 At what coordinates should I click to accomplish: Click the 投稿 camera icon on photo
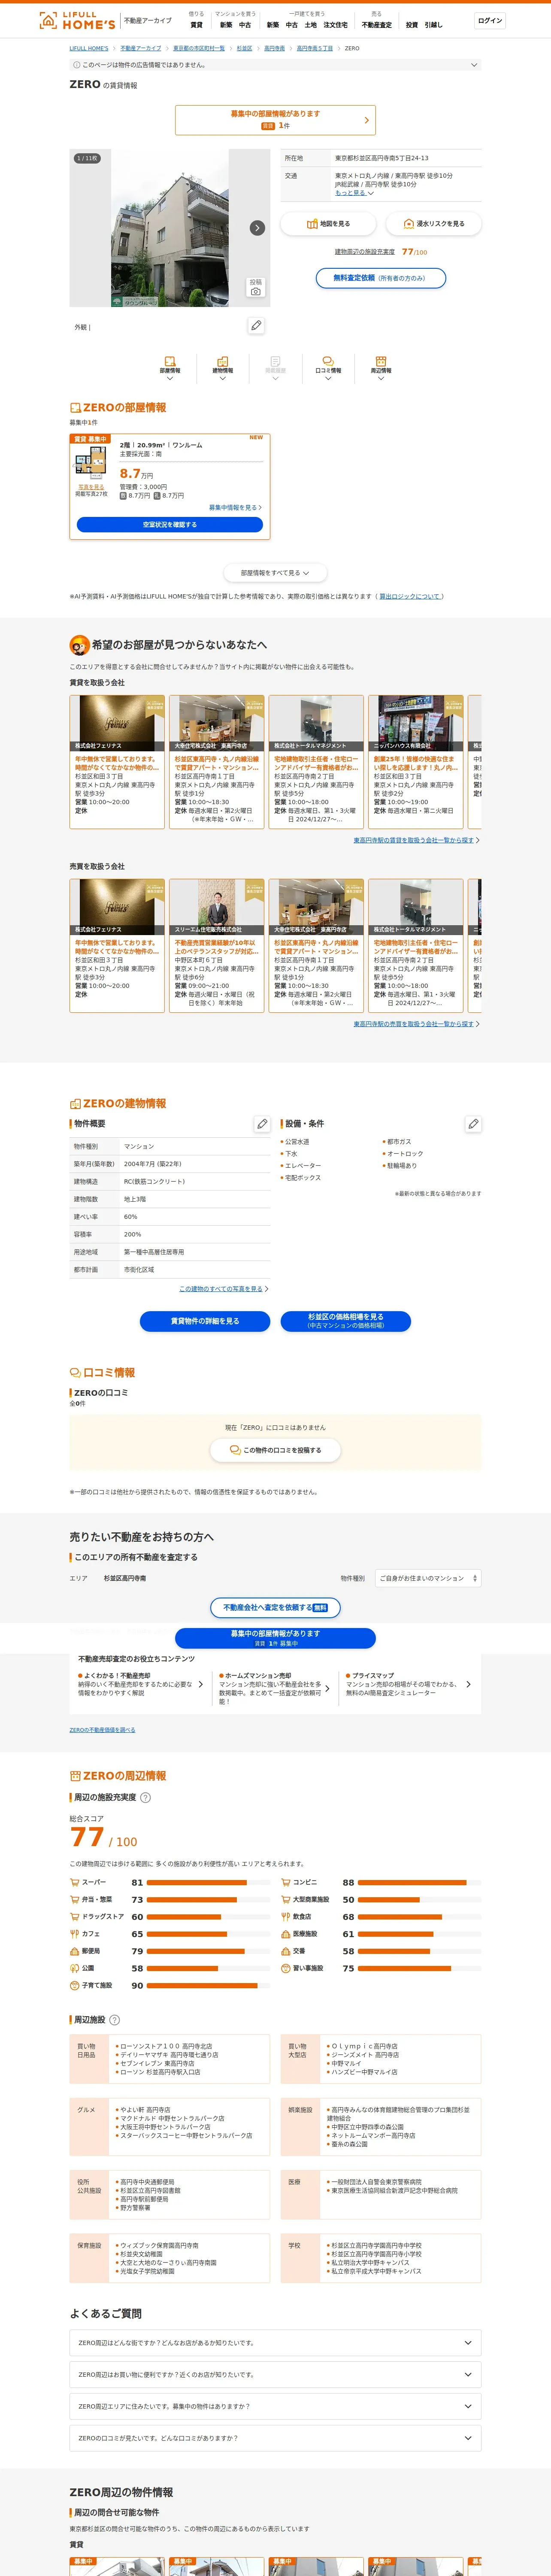[x=256, y=287]
